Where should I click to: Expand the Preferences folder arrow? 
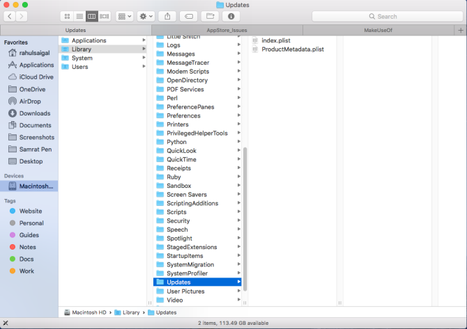click(239, 115)
